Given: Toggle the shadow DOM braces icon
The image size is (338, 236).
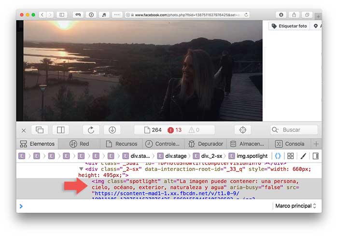Looking at the screenshot, I should [x=278, y=156].
